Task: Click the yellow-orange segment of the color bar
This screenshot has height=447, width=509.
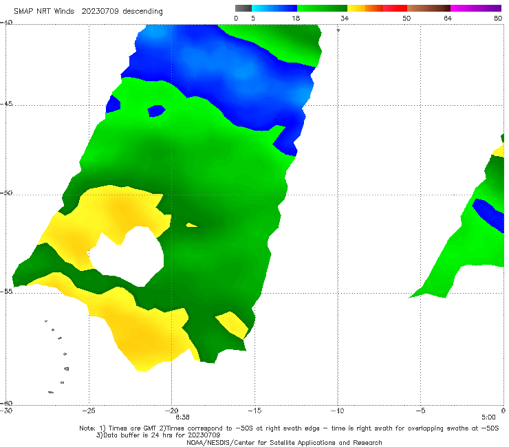Action: tap(365, 8)
